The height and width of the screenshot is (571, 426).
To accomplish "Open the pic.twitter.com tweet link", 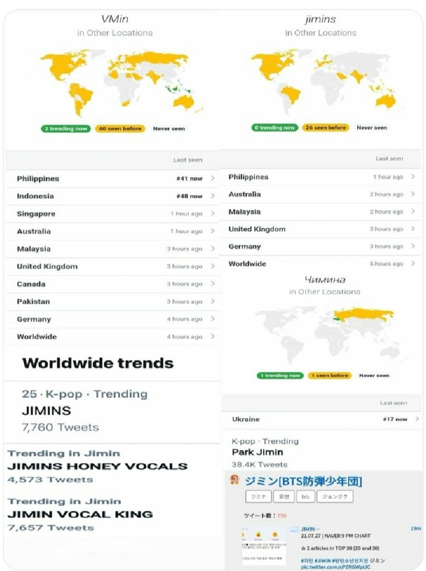I will [x=335, y=567].
